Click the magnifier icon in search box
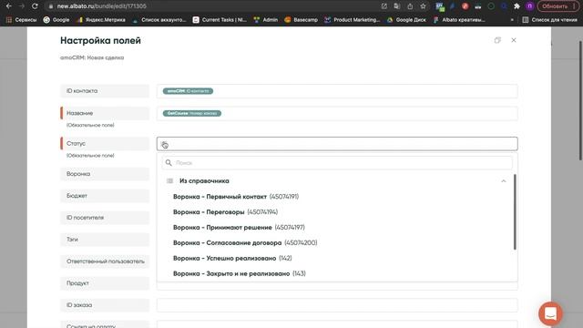Image resolution: width=583 pixels, height=328 pixels. pos(169,163)
